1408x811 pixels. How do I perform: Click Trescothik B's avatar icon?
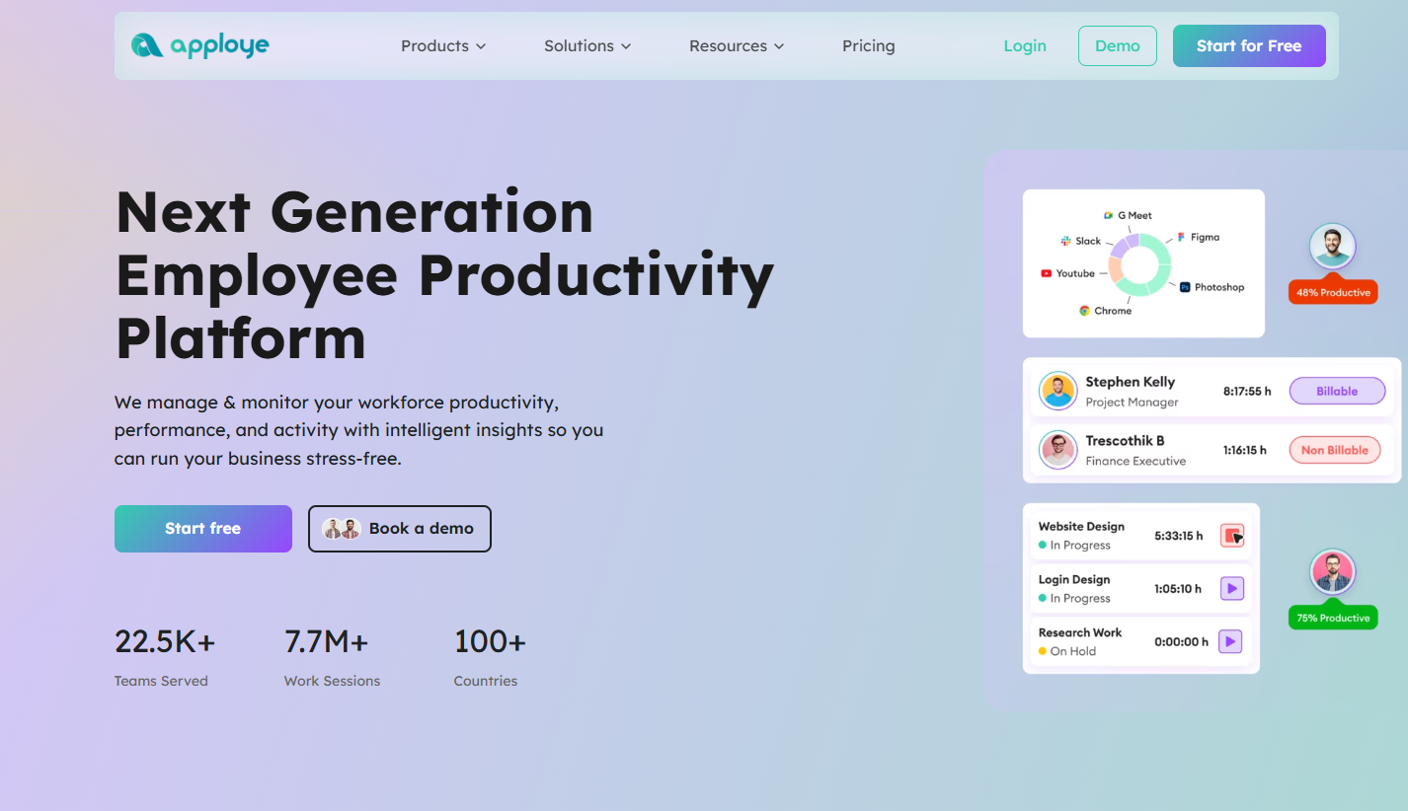tap(1057, 450)
